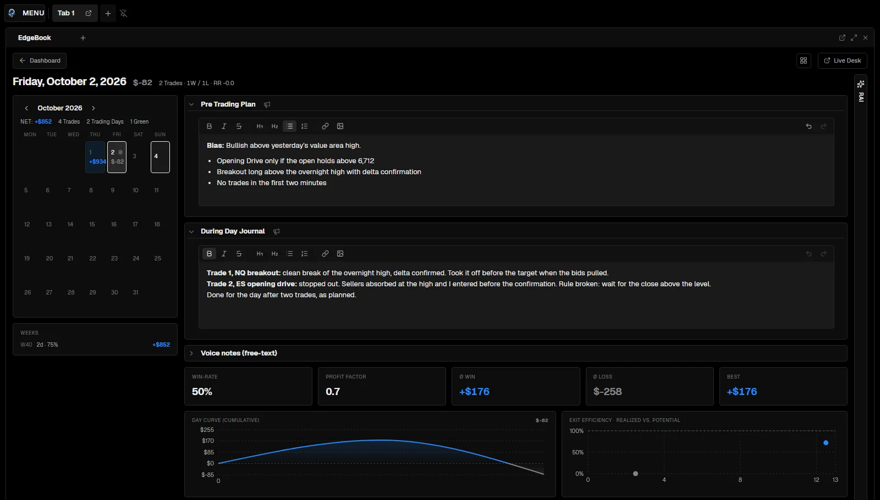Insert link in Pre Trading Plan editor
This screenshot has height=500, width=880.
click(x=325, y=126)
